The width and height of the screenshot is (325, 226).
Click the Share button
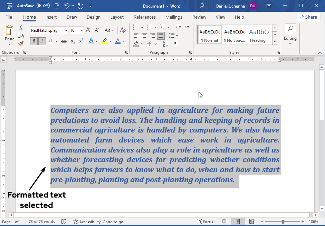pyautogui.click(x=308, y=17)
